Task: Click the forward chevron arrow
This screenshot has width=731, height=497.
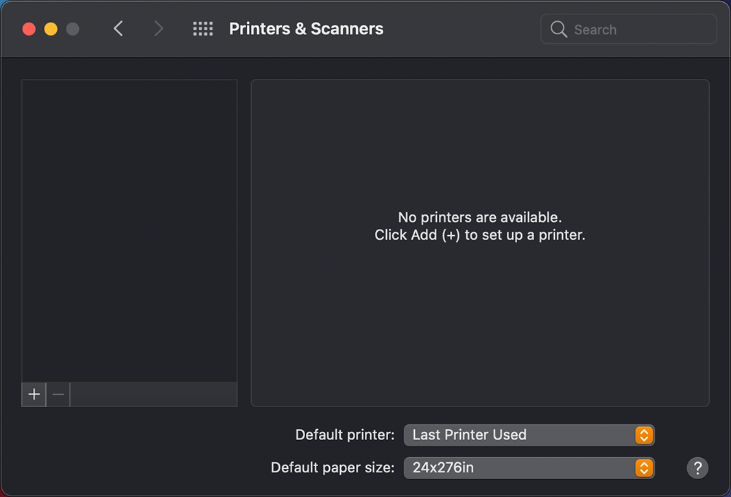Action: pos(158,29)
